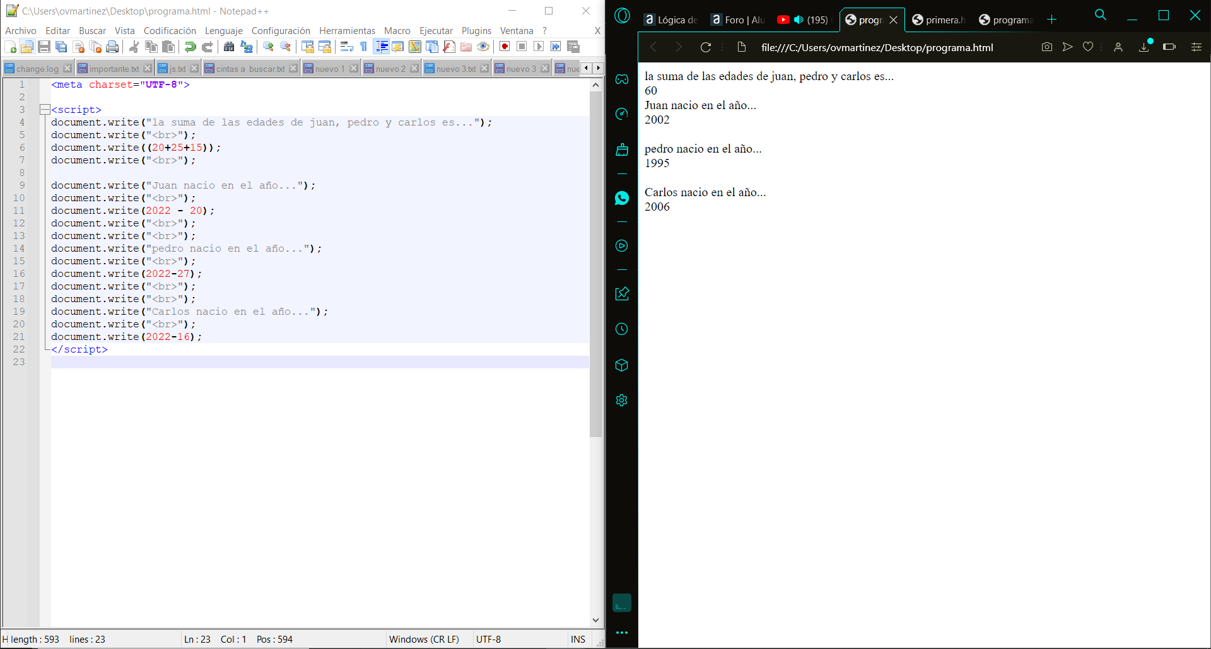Reload the Opera browser page
The height and width of the screenshot is (649, 1211).
pos(706,47)
